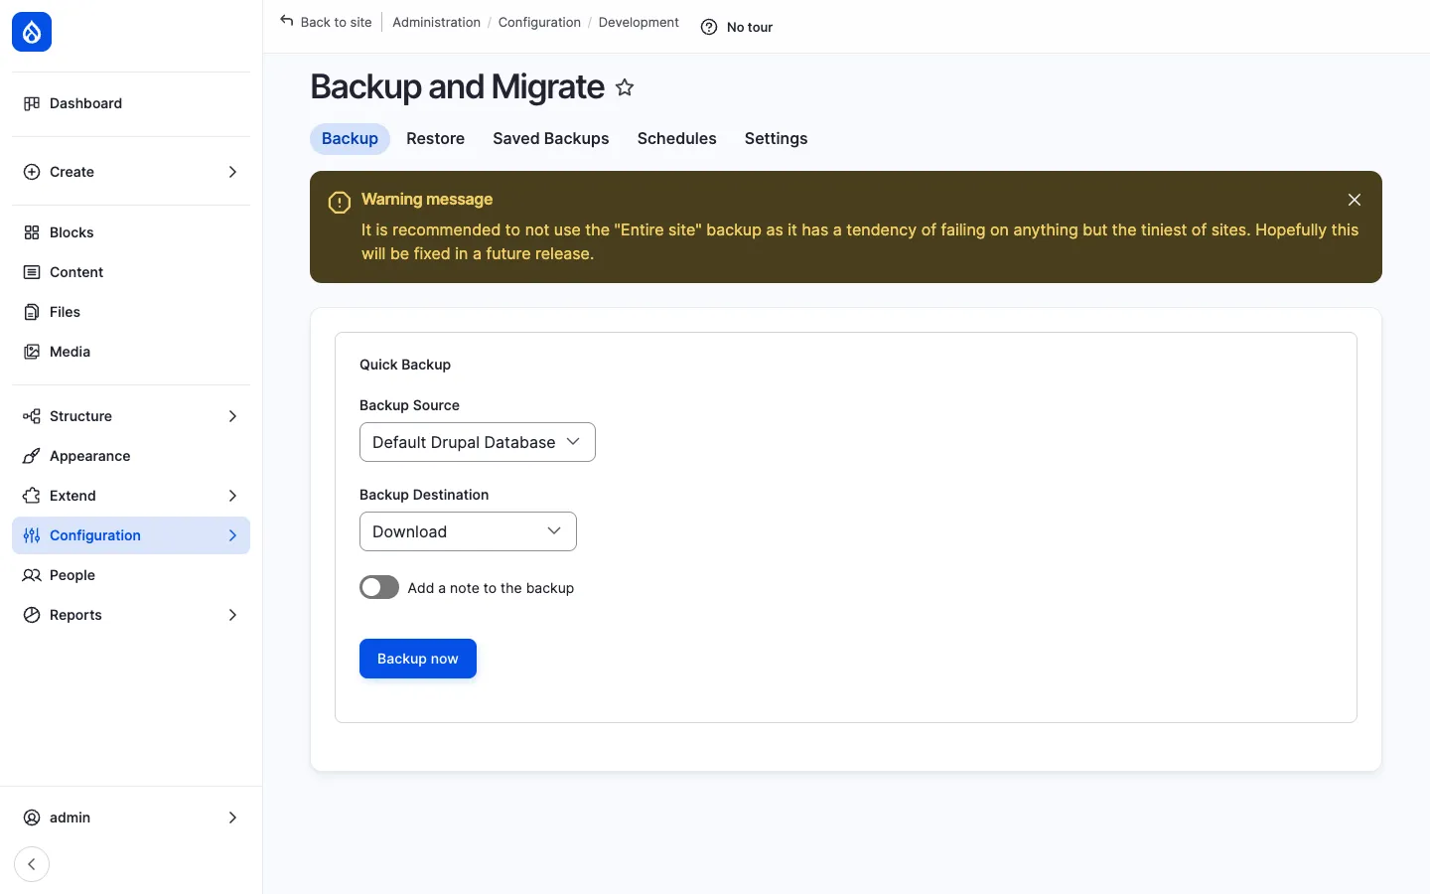The height and width of the screenshot is (894, 1430).
Task: Switch to the Restore tab
Action: pos(435,139)
